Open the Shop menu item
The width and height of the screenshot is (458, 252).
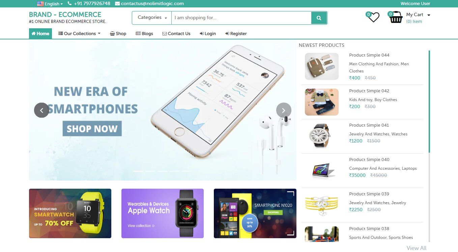118,34
